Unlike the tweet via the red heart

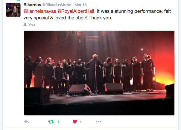[75, 122]
